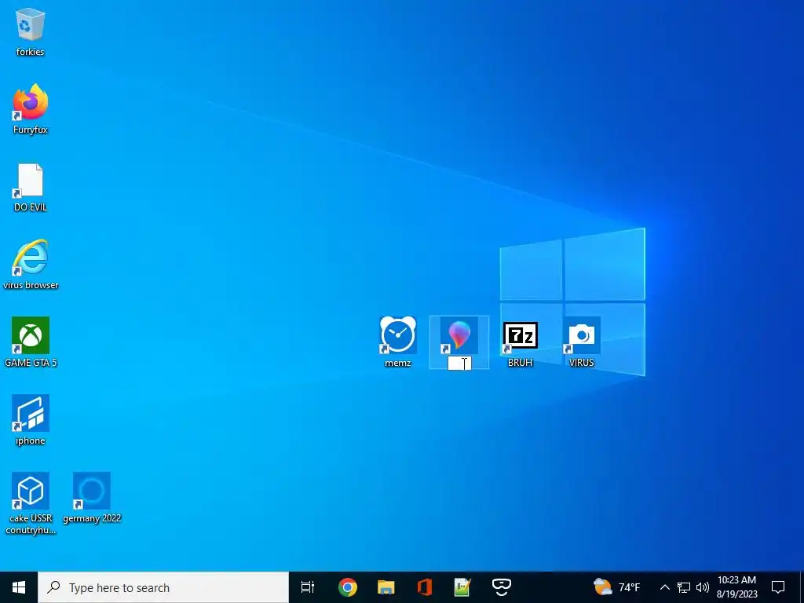Image resolution: width=804 pixels, height=603 pixels.
Task: Open the Windows Start menu
Action: 19,587
